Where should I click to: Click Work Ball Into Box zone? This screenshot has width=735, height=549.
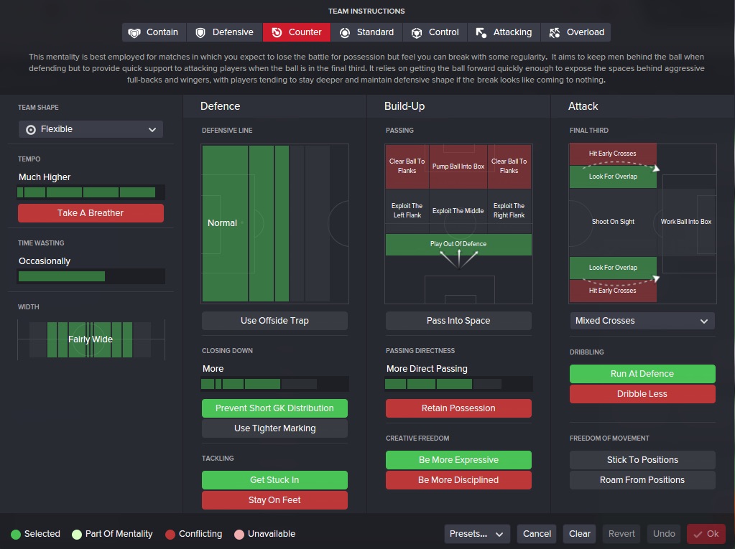coord(686,222)
